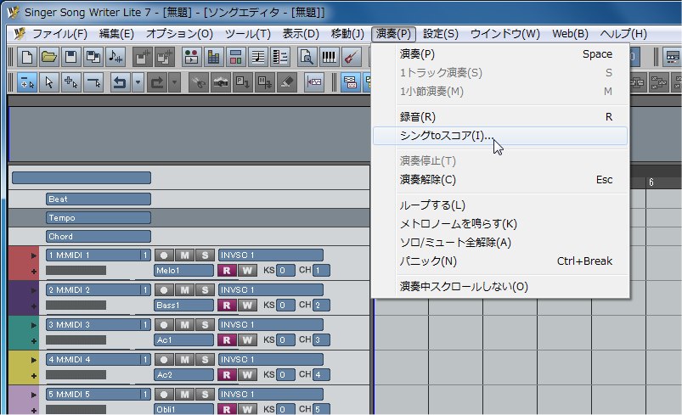Click the yellow color strip of track 4
The width and height of the screenshot is (682, 415).
(x=24, y=367)
